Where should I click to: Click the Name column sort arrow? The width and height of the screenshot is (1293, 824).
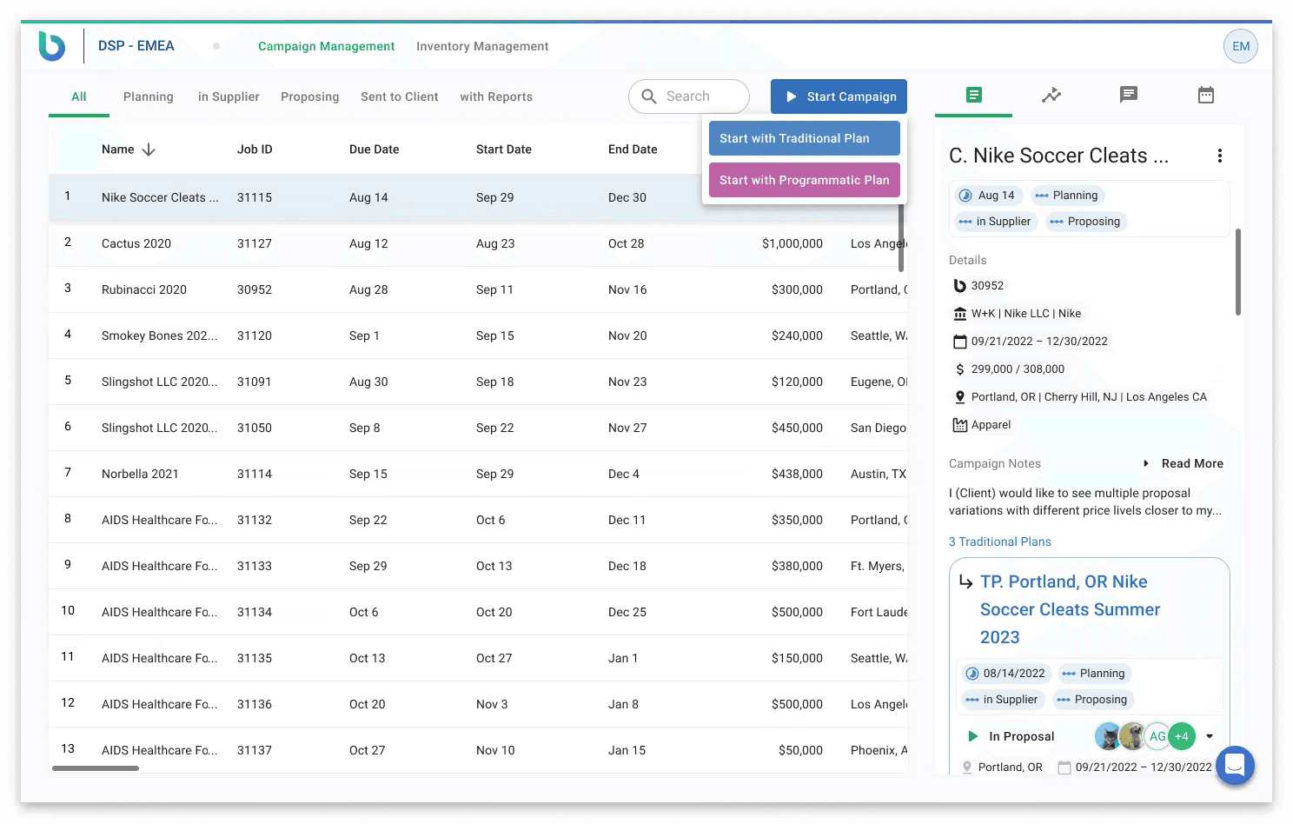(x=149, y=150)
